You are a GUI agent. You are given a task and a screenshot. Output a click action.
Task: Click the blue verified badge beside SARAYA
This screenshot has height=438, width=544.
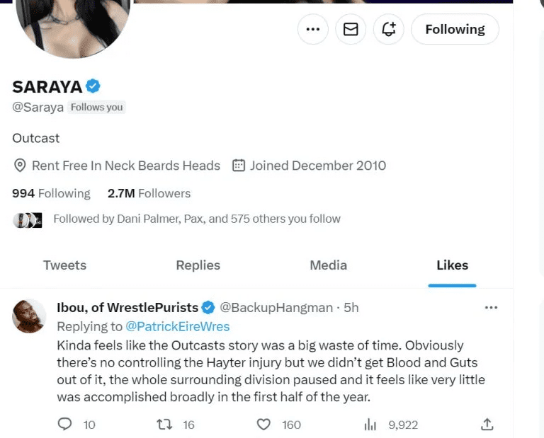[93, 86]
